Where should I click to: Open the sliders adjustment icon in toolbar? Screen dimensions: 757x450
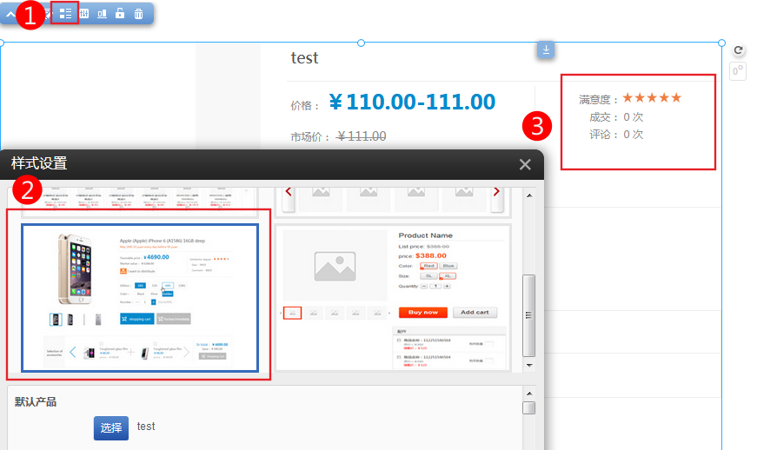click(84, 14)
